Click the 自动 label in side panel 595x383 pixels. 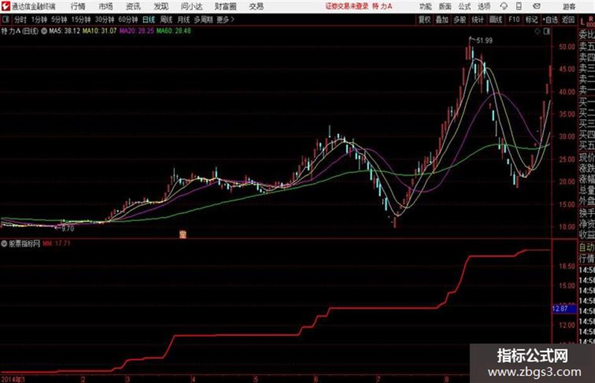587,247
